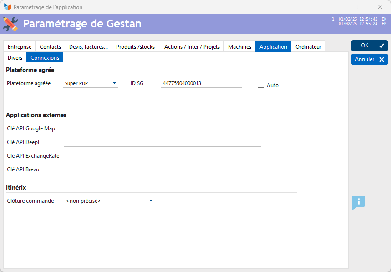The width and height of the screenshot is (391, 272).
Task: Switch to the Divers sub-tab
Action: point(15,58)
